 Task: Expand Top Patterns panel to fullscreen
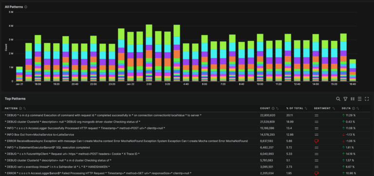pos(367,99)
